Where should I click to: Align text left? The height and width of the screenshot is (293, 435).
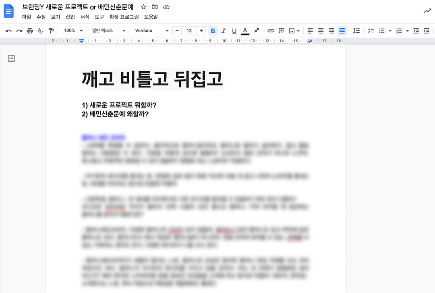[x=310, y=31]
